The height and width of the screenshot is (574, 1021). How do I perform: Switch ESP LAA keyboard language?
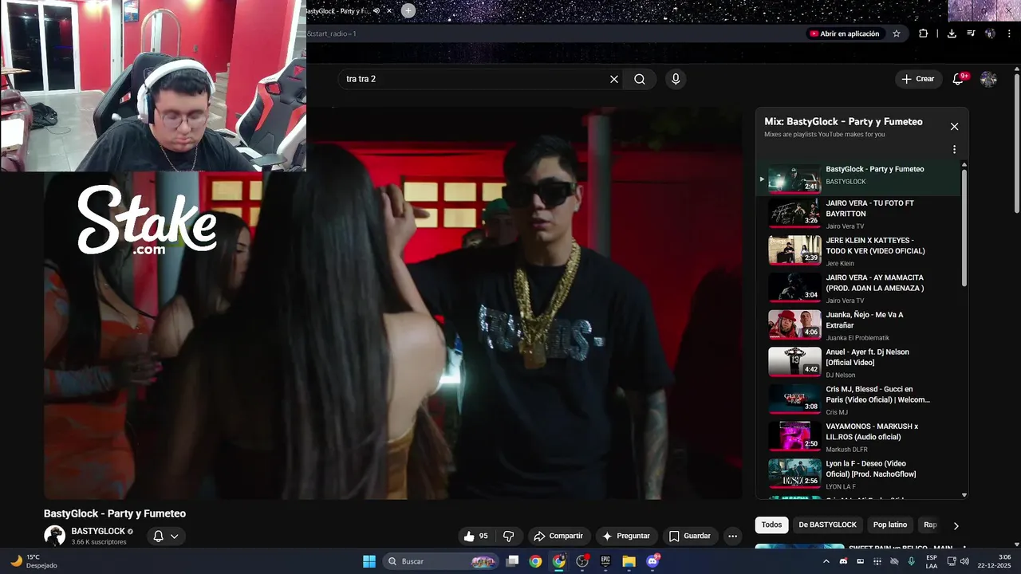932,561
